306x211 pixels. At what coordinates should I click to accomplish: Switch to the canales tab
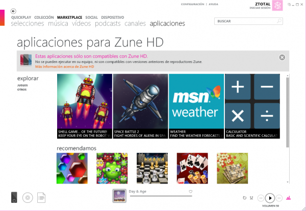(135, 23)
